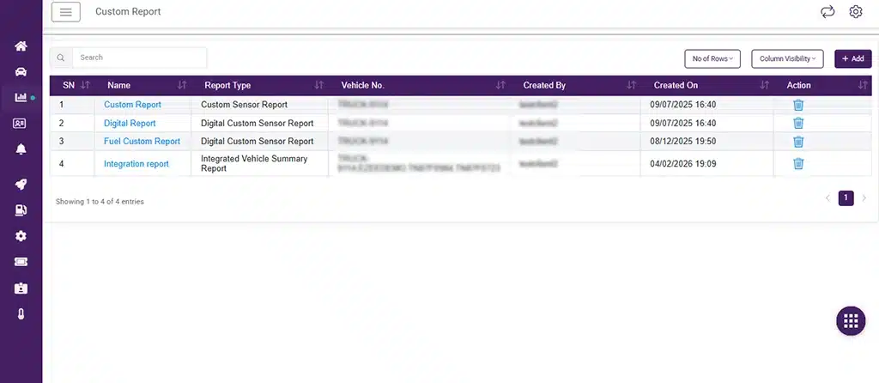Click the search magnifier icon
879x383 pixels.
[61, 58]
